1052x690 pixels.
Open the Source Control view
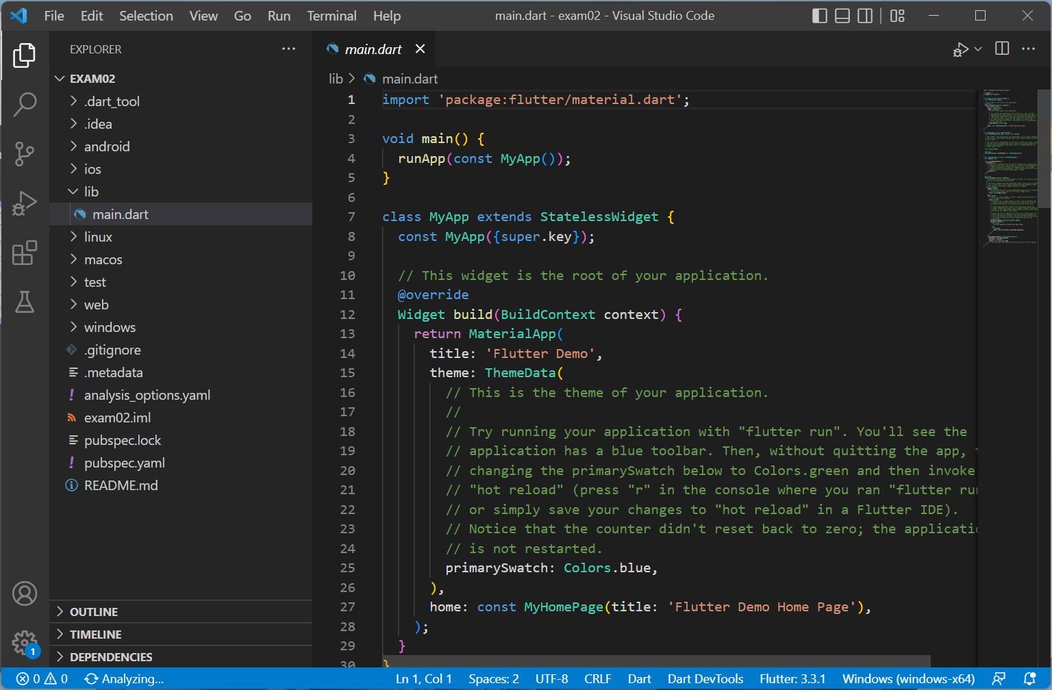pyautogui.click(x=25, y=154)
